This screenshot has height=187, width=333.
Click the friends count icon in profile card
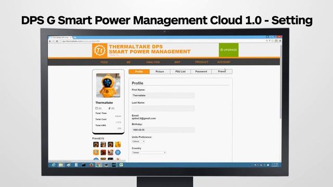pos(109,108)
